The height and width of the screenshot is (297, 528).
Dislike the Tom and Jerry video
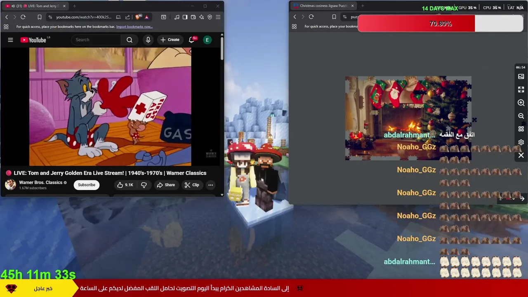pos(144,185)
